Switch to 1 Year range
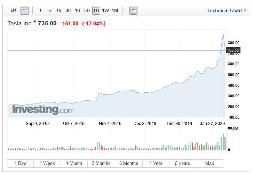Viewport: 253px width, 175px height. click(156, 164)
